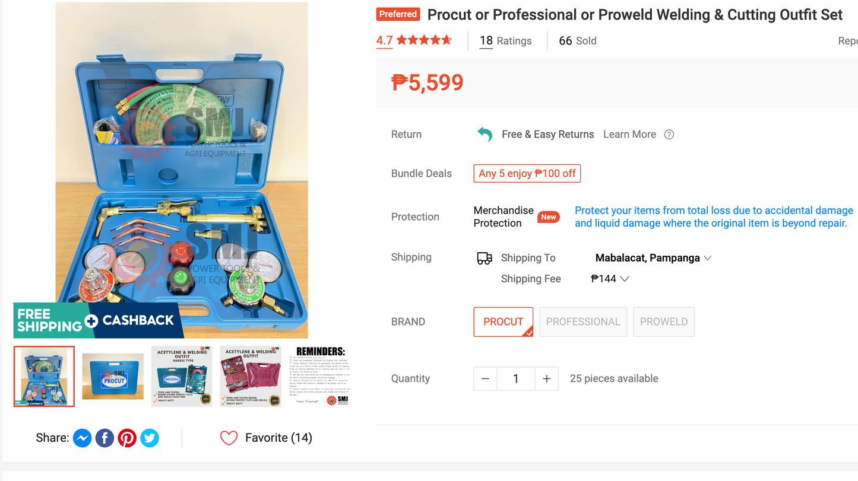Screen dimensions: 858x481
Task: Share the product on Twitter
Action: pos(150,438)
